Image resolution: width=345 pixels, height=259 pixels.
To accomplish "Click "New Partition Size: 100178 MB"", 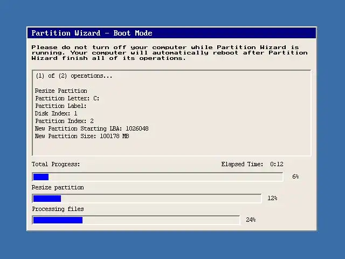I will [x=82, y=136].
